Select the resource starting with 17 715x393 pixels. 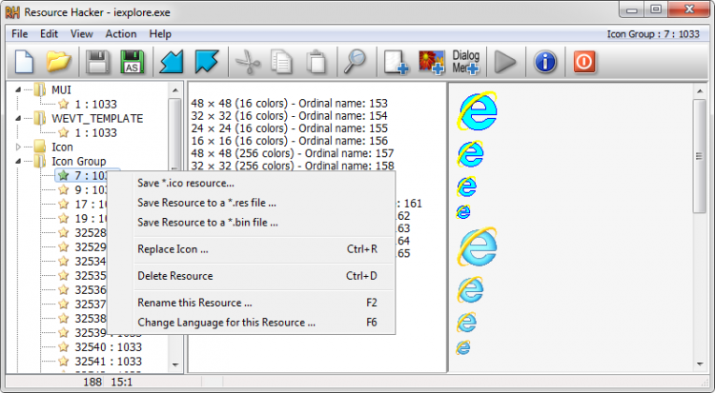[x=91, y=204]
